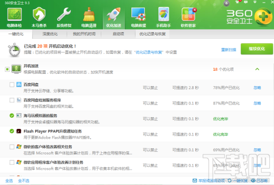Viewport: 274px width, 185px height.
Task: Click green check mark for Flash Player PPAPI
Action: point(12,131)
